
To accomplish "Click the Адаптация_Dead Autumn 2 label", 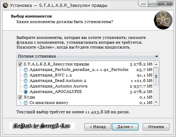I will point(58,81).
